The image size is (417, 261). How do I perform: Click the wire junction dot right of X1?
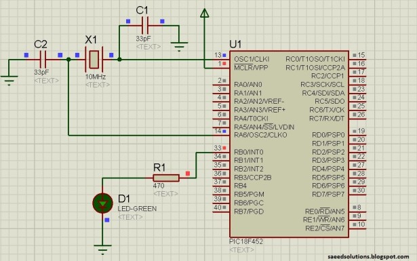119,60
